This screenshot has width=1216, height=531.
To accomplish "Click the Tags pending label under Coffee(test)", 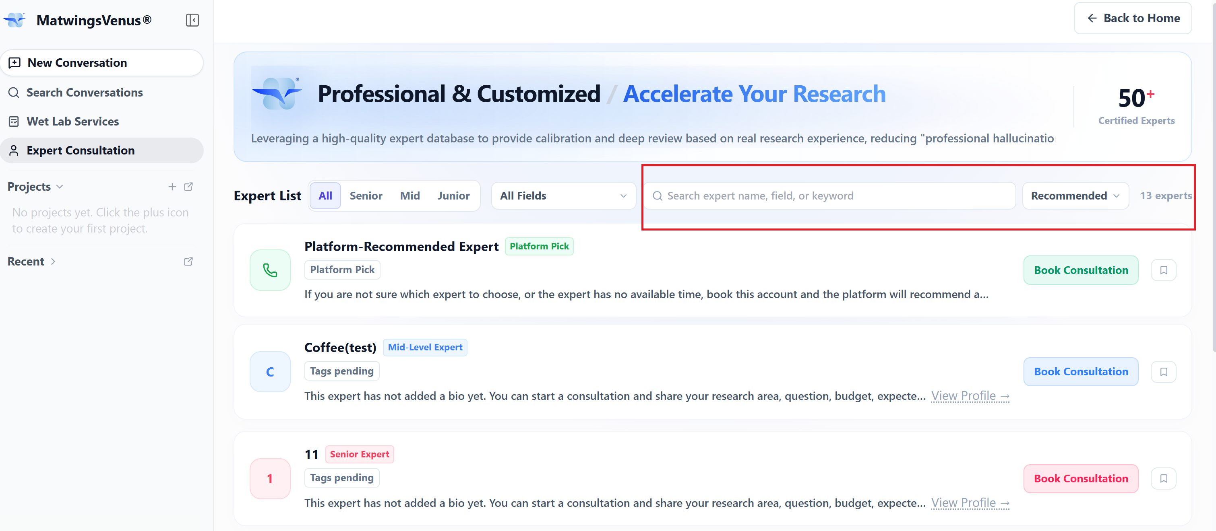I will pyautogui.click(x=342, y=371).
